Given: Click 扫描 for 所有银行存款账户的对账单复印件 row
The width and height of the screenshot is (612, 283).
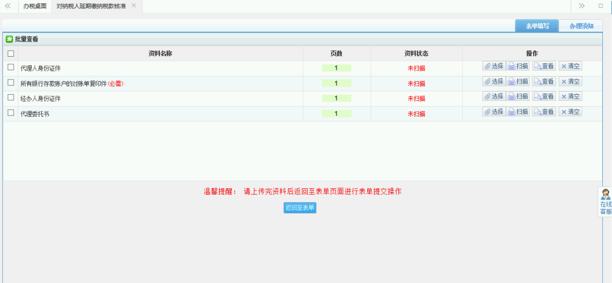Looking at the screenshot, I should [x=518, y=81].
